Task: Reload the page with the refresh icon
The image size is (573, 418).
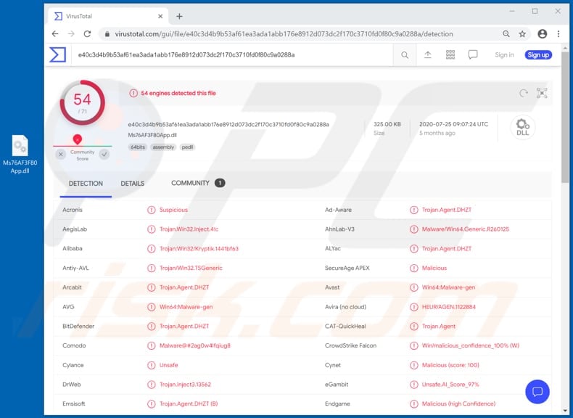Action: (x=87, y=34)
